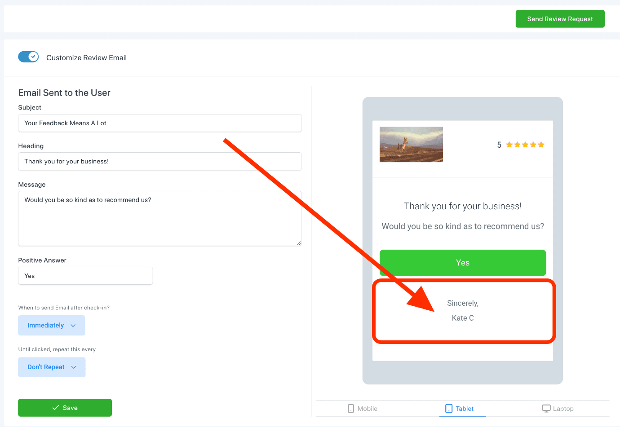This screenshot has width=620, height=427.
Task: Click the green Yes button in the preview
Action: pos(463,263)
